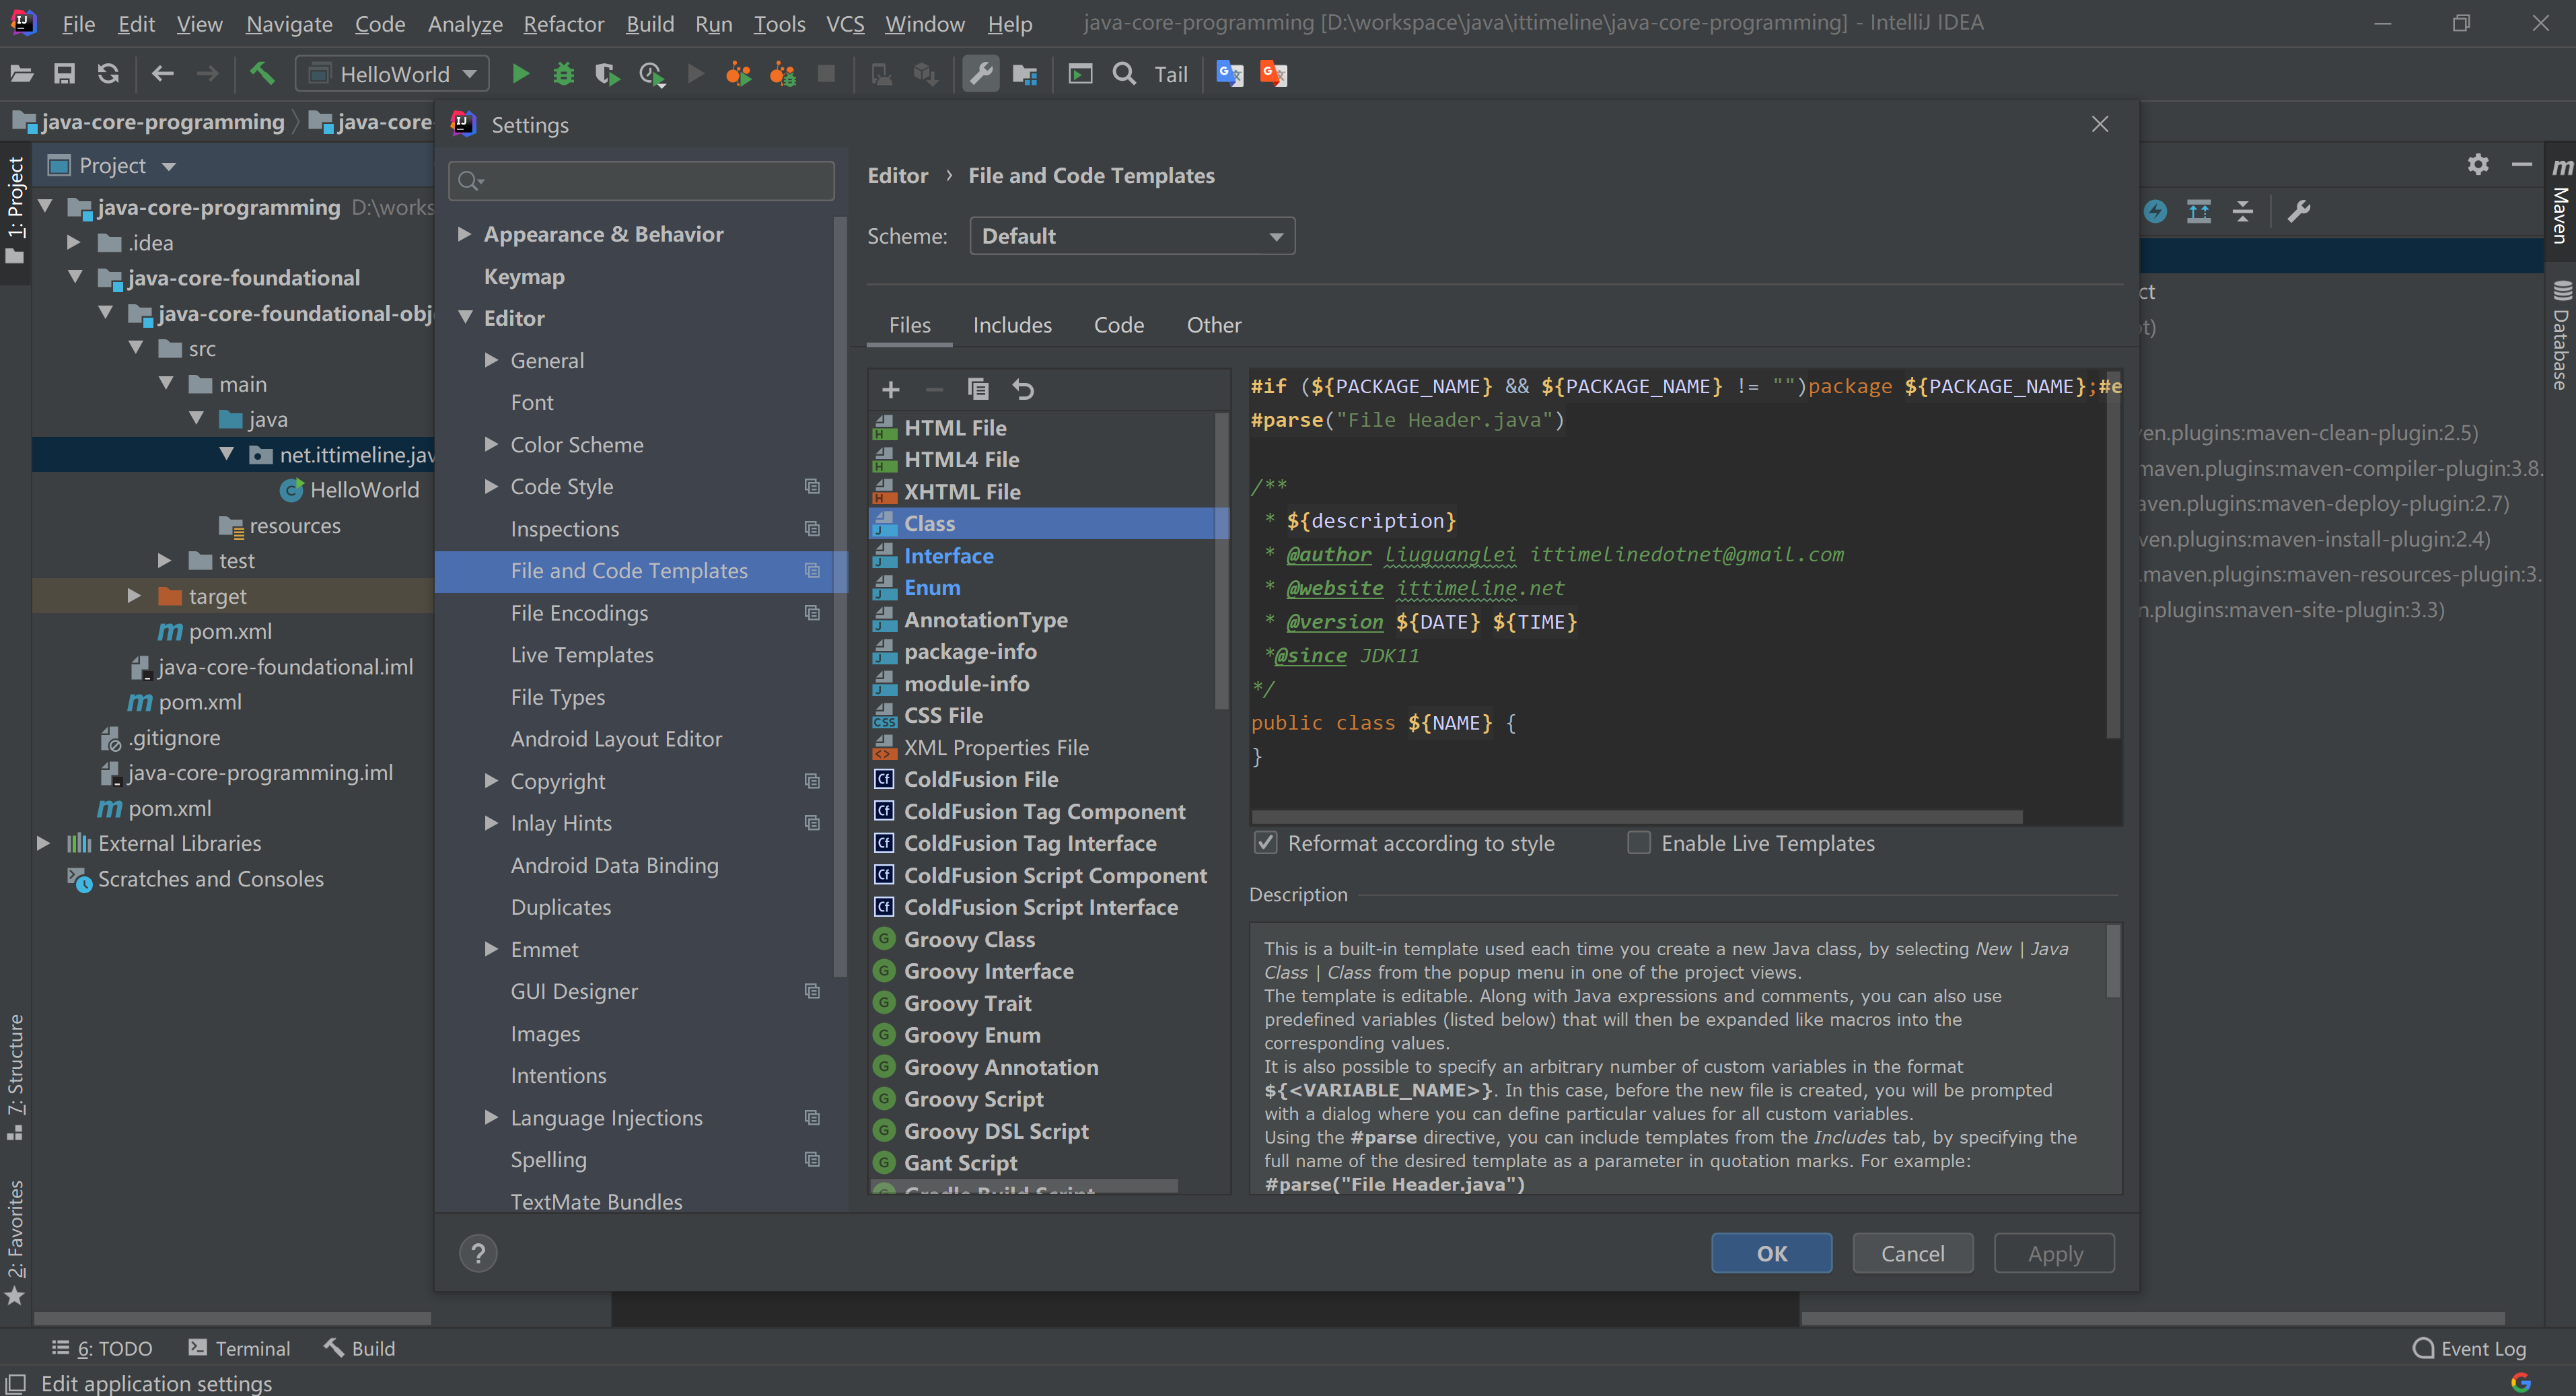Click the Run Anything terminal icon
2576x1396 pixels.
1080,74
